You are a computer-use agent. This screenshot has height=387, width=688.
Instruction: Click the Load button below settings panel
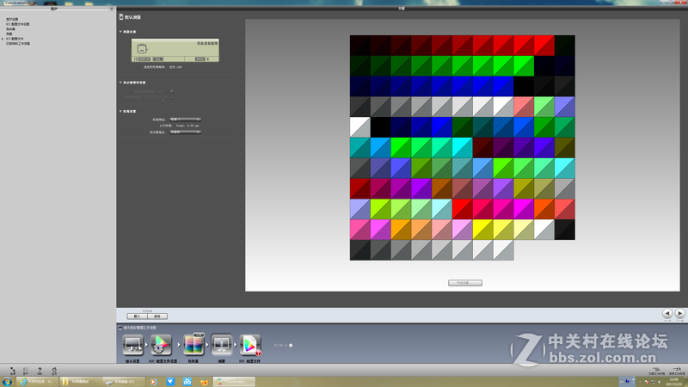134,316
